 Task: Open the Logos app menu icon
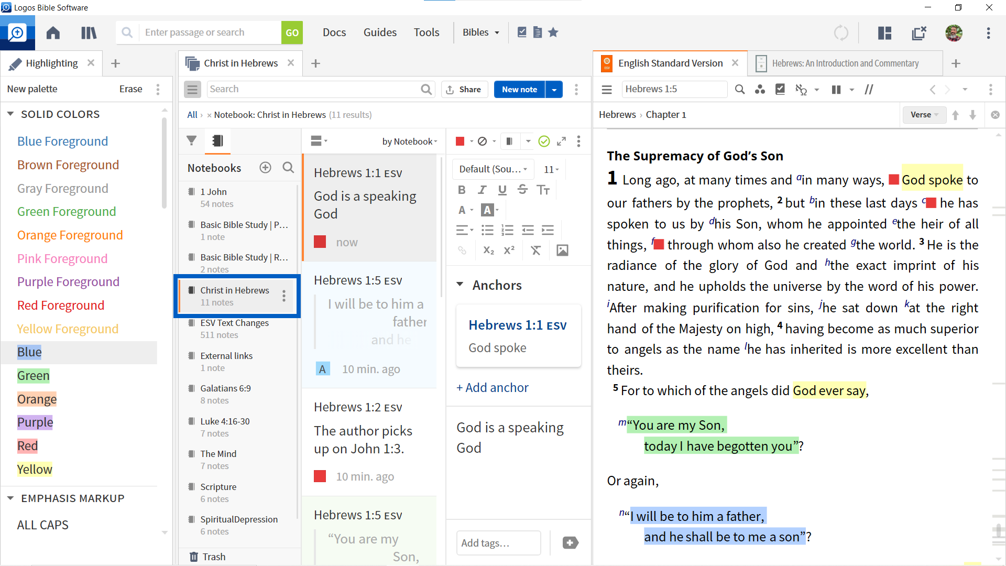17,32
